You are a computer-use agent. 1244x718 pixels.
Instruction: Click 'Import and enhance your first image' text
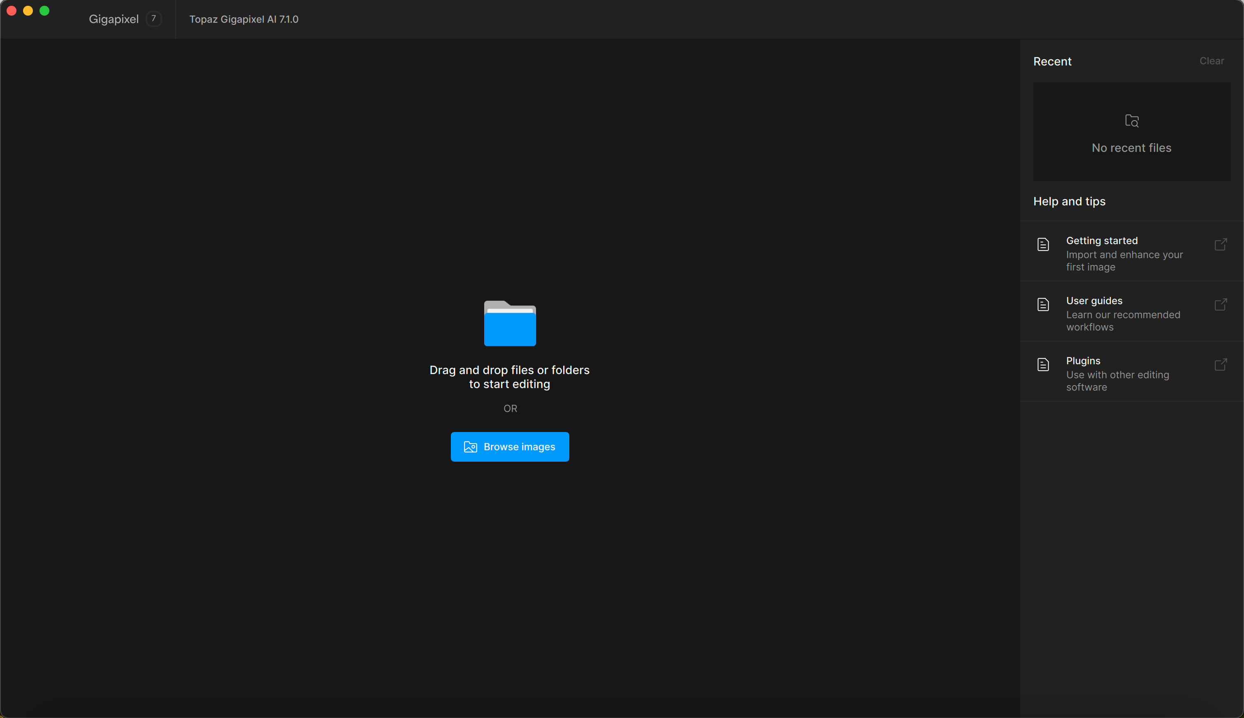1124,261
